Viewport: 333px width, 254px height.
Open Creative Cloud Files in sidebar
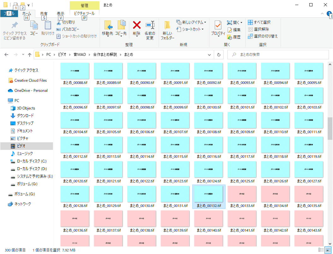27,80
